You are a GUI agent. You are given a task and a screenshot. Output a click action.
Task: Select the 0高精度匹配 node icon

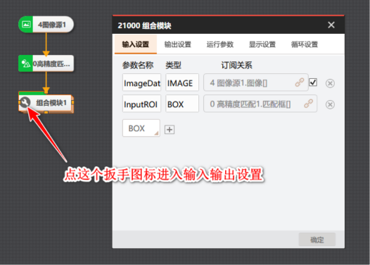coord(25,63)
